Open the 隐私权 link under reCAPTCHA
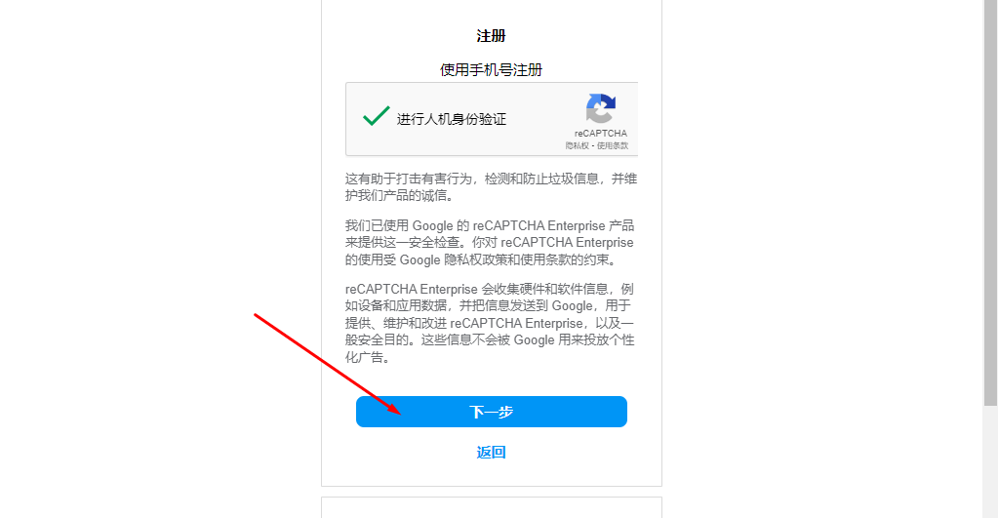 pos(577,145)
